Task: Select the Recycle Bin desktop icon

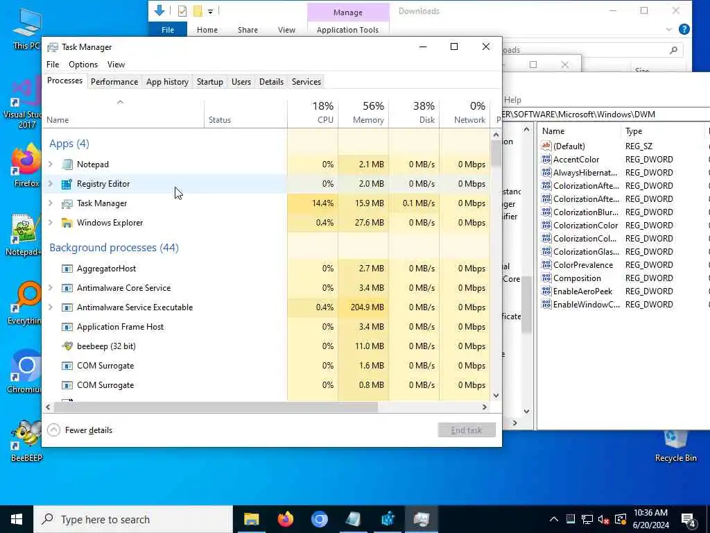Action: 675,446
